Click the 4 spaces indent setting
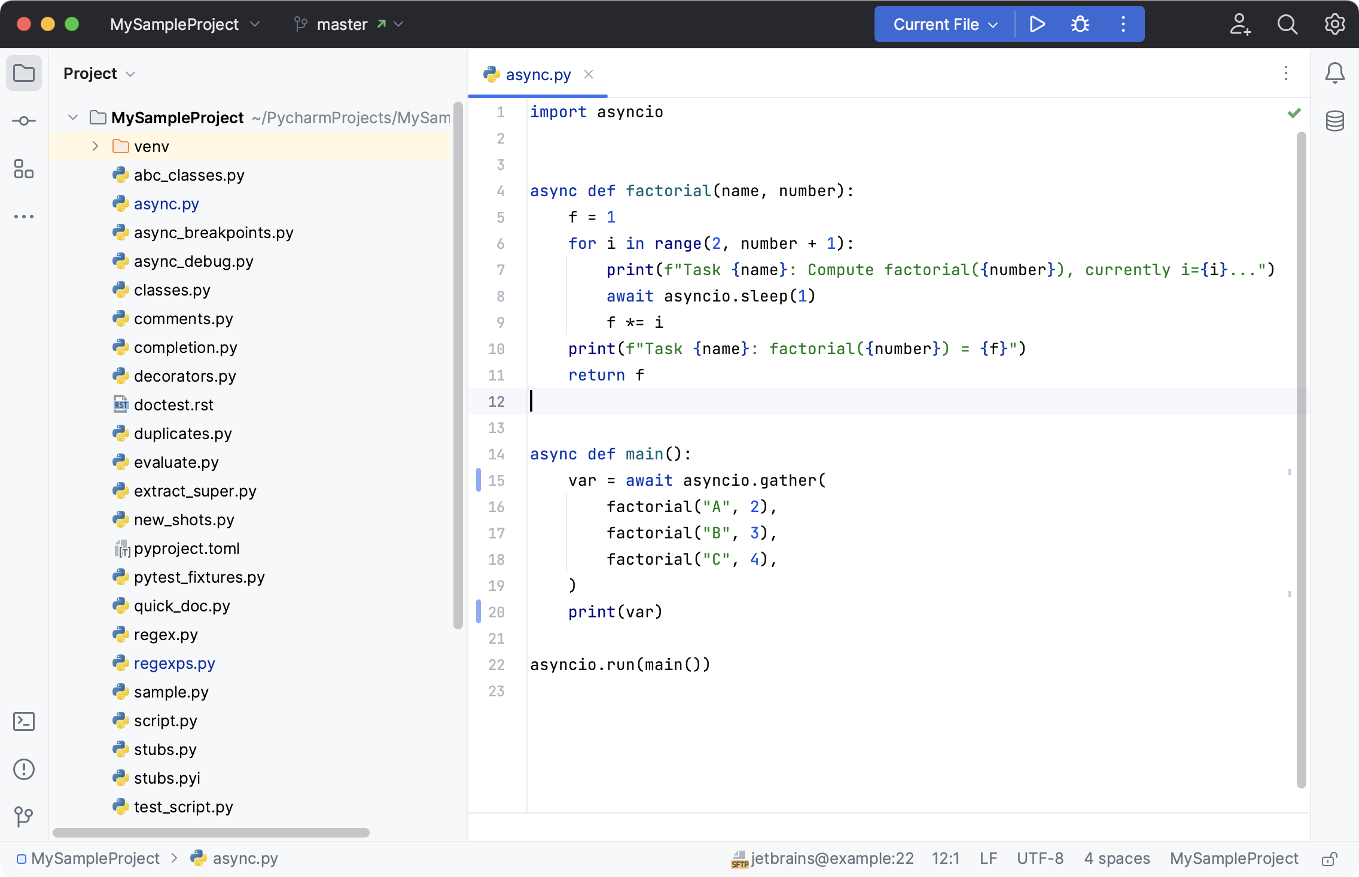This screenshot has height=877, width=1359. click(x=1117, y=859)
